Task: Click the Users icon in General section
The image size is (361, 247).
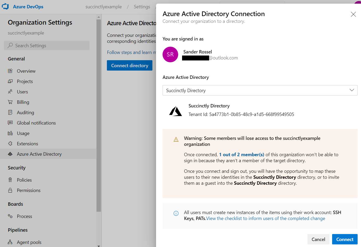Action: [10, 92]
